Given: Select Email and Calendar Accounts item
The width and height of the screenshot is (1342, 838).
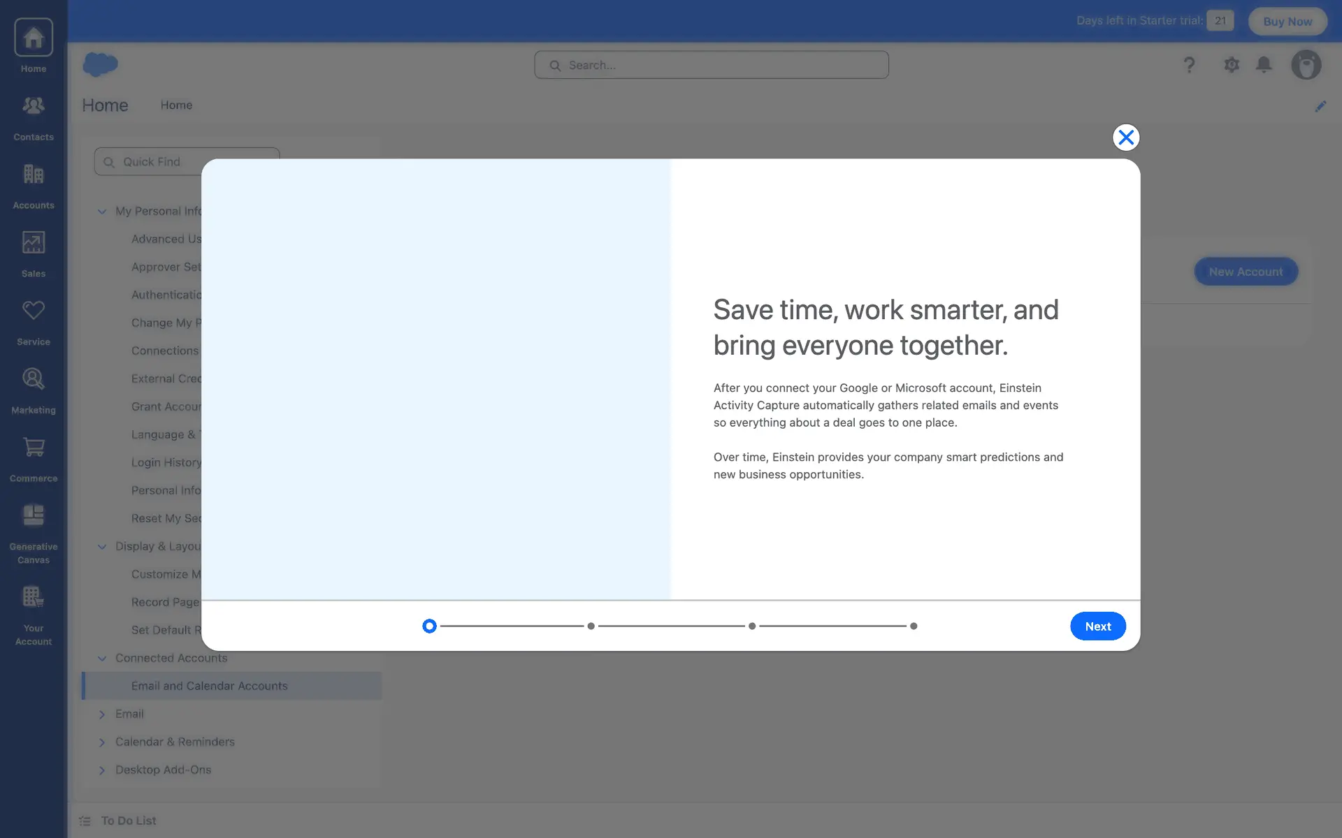Looking at the screenshot, I should 209,686.
